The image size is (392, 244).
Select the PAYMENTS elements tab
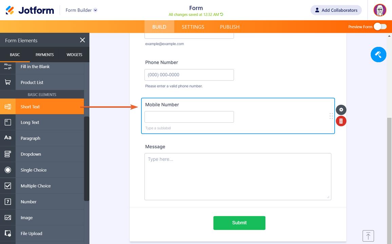tap(44, 55)
